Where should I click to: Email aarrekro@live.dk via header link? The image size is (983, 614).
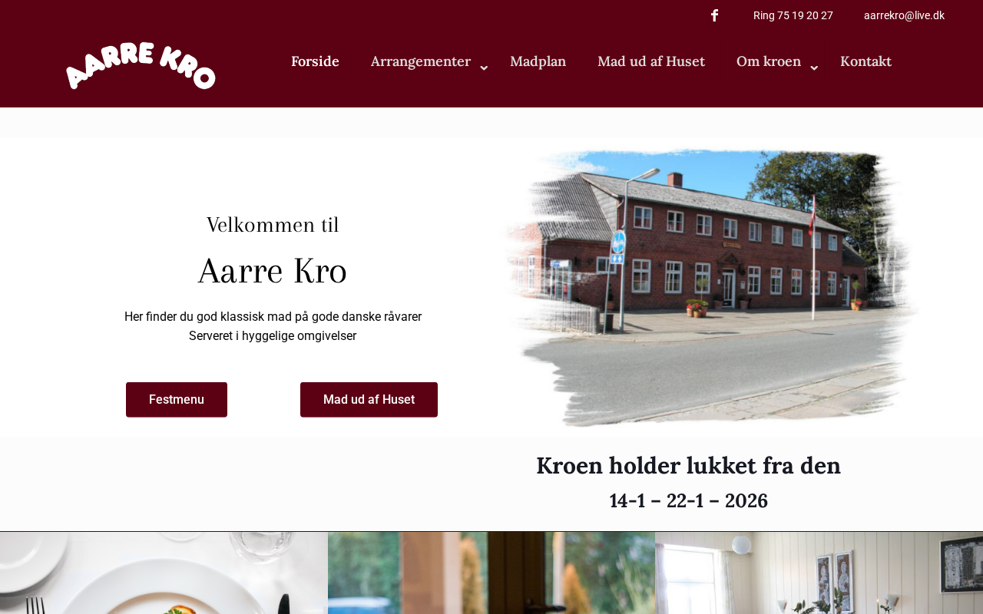click(904, 15)
